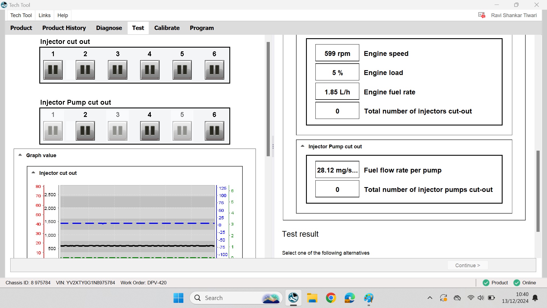Viewport: 547px width, 308px height.
Task: Toggle Injector cut out cylinder 2 pause button
Action: pos(85,70)
